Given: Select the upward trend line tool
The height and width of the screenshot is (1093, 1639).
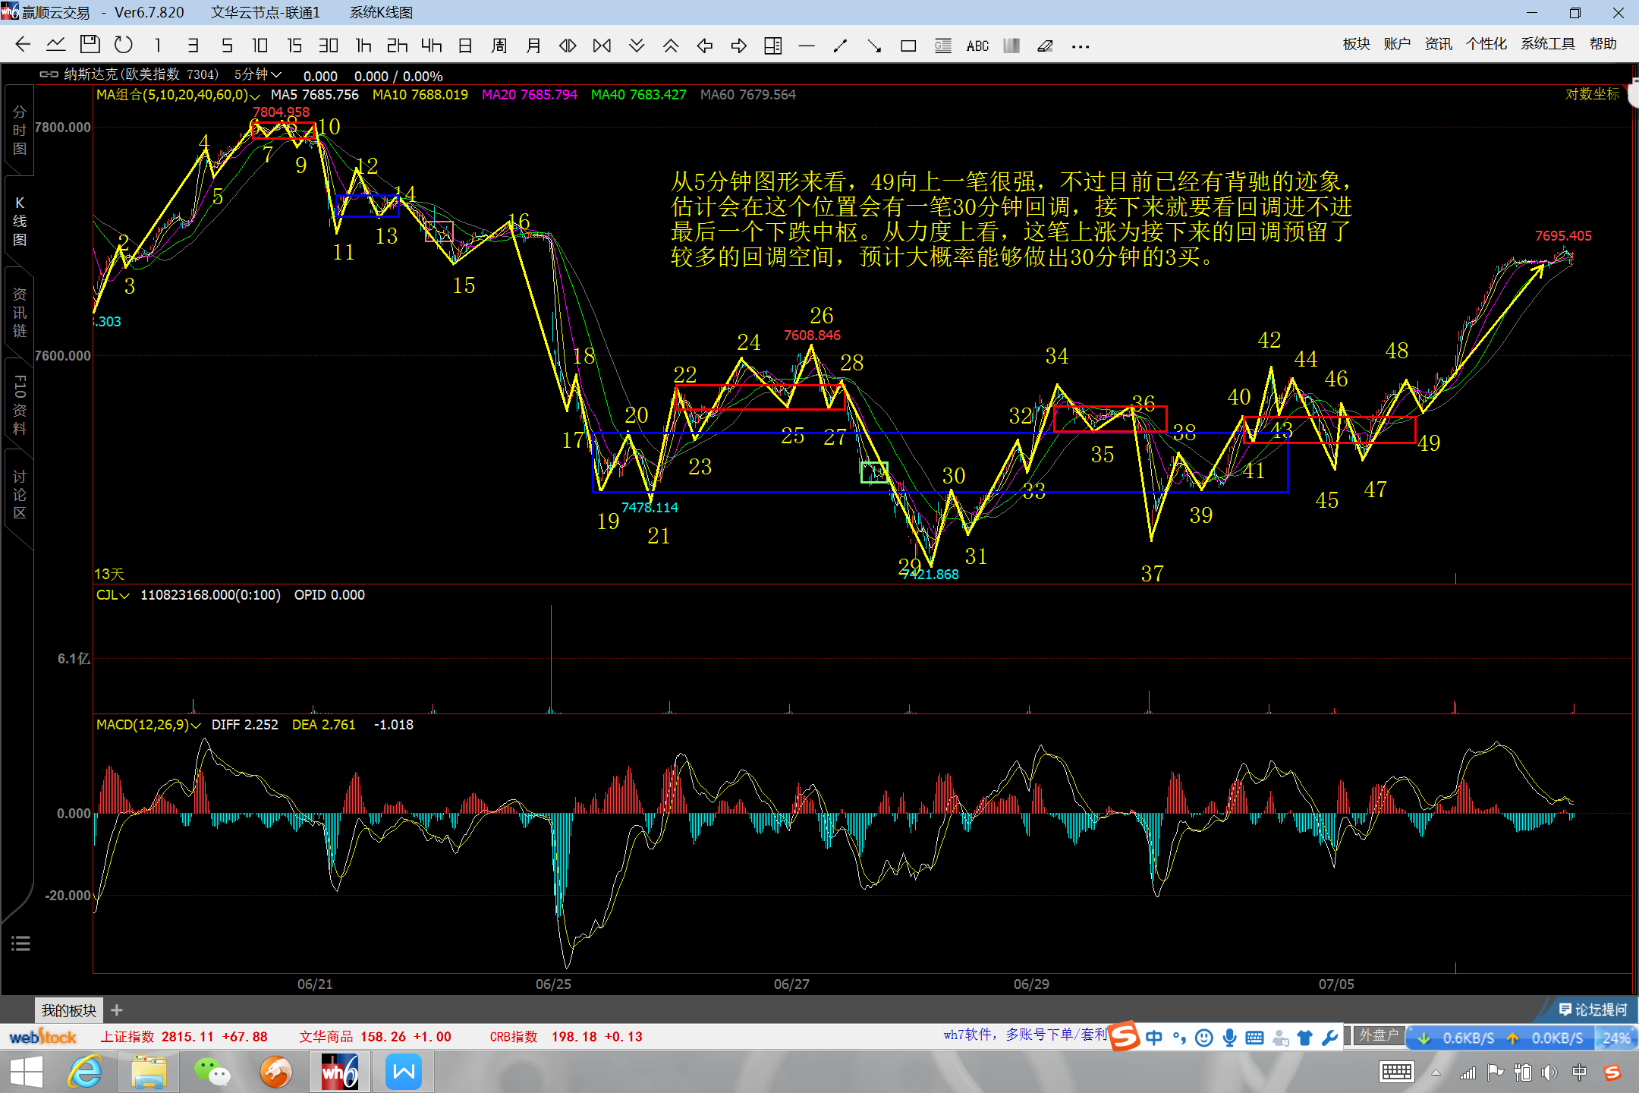Looking at the screenshot, I should [x=840, y=46].
